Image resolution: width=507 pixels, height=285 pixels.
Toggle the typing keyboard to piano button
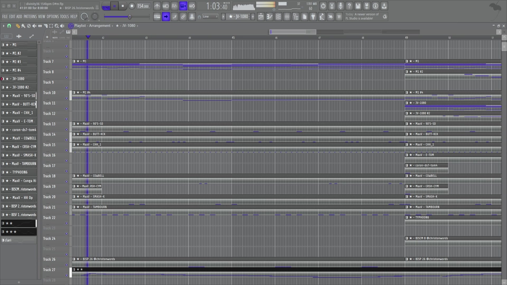[x=157, y=17]
